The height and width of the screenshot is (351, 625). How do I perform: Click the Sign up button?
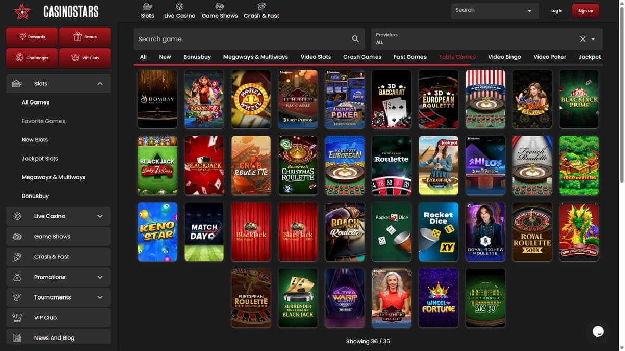click(585, 11)
